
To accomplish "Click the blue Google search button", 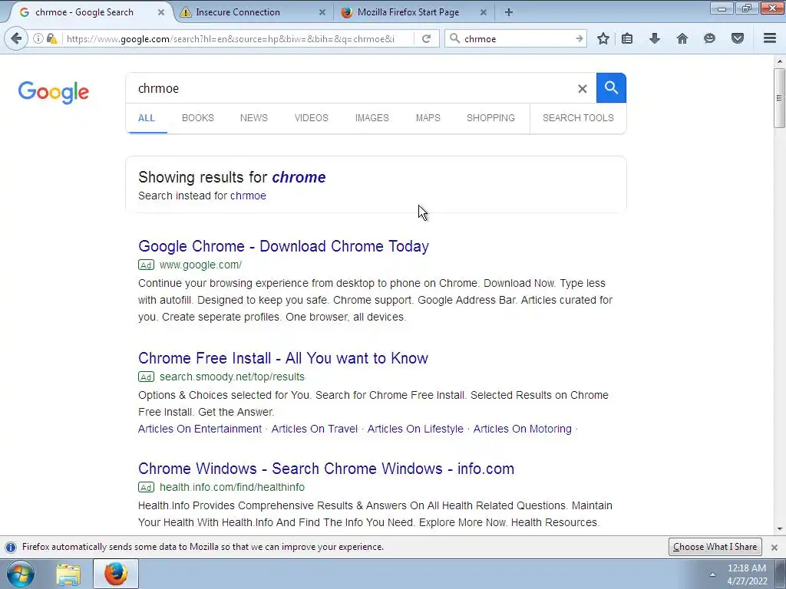I will click(x=611, y=87).
